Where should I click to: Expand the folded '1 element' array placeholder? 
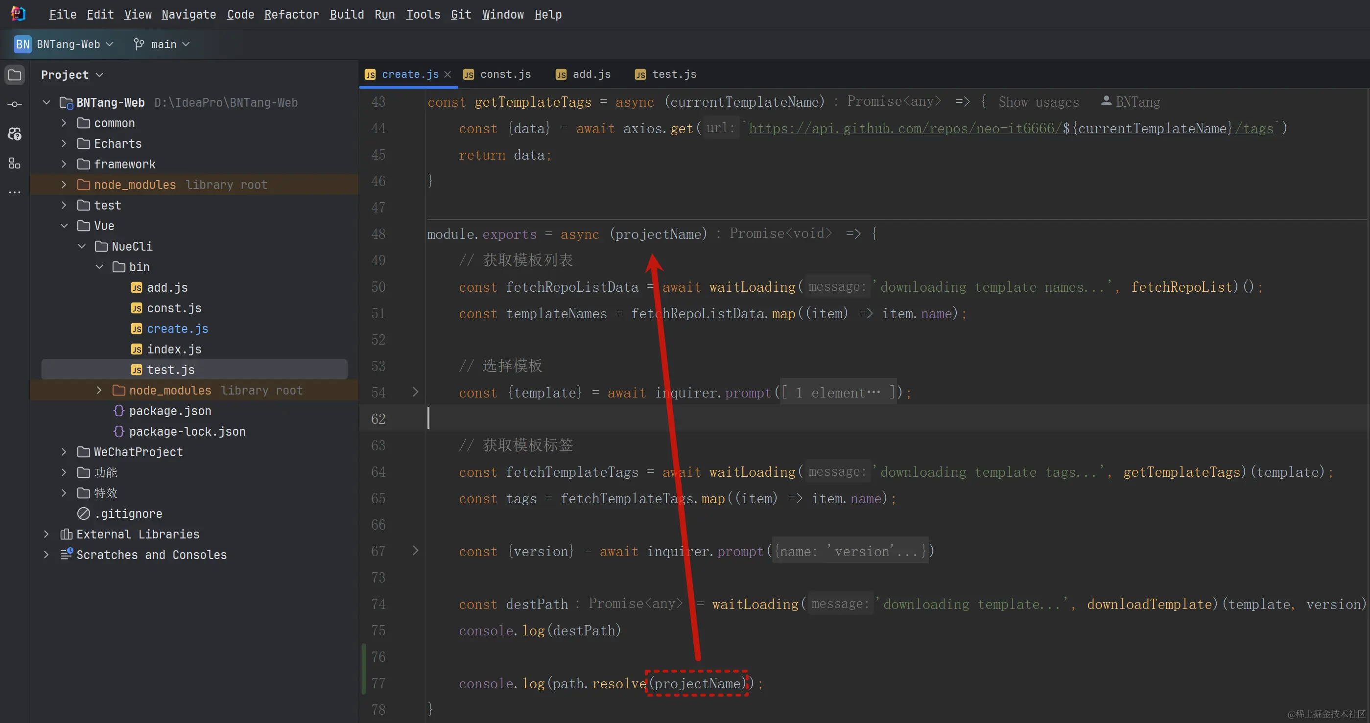pos(838,393)
